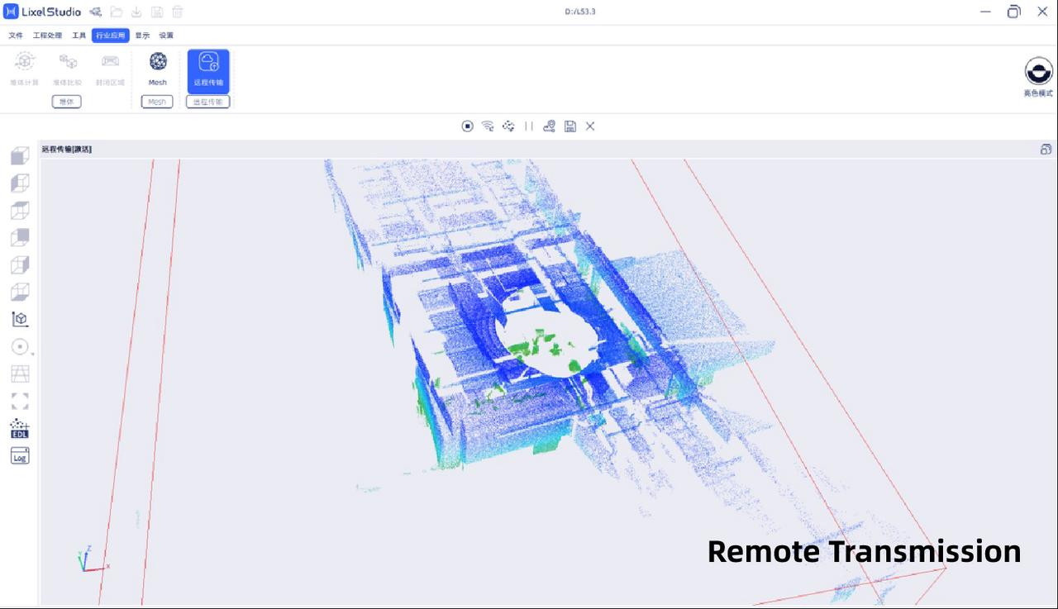The height and width of the screenshot is (609, 1058).
Task: Open the 显示 menu
Action: click(143, 36)
